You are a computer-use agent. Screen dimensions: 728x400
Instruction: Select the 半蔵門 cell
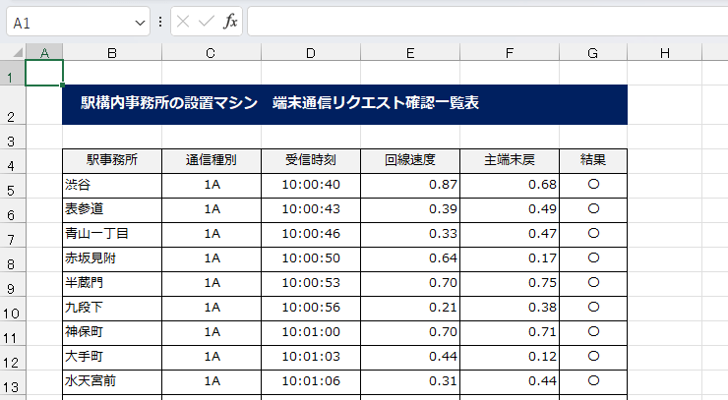(x=112, y=284)
